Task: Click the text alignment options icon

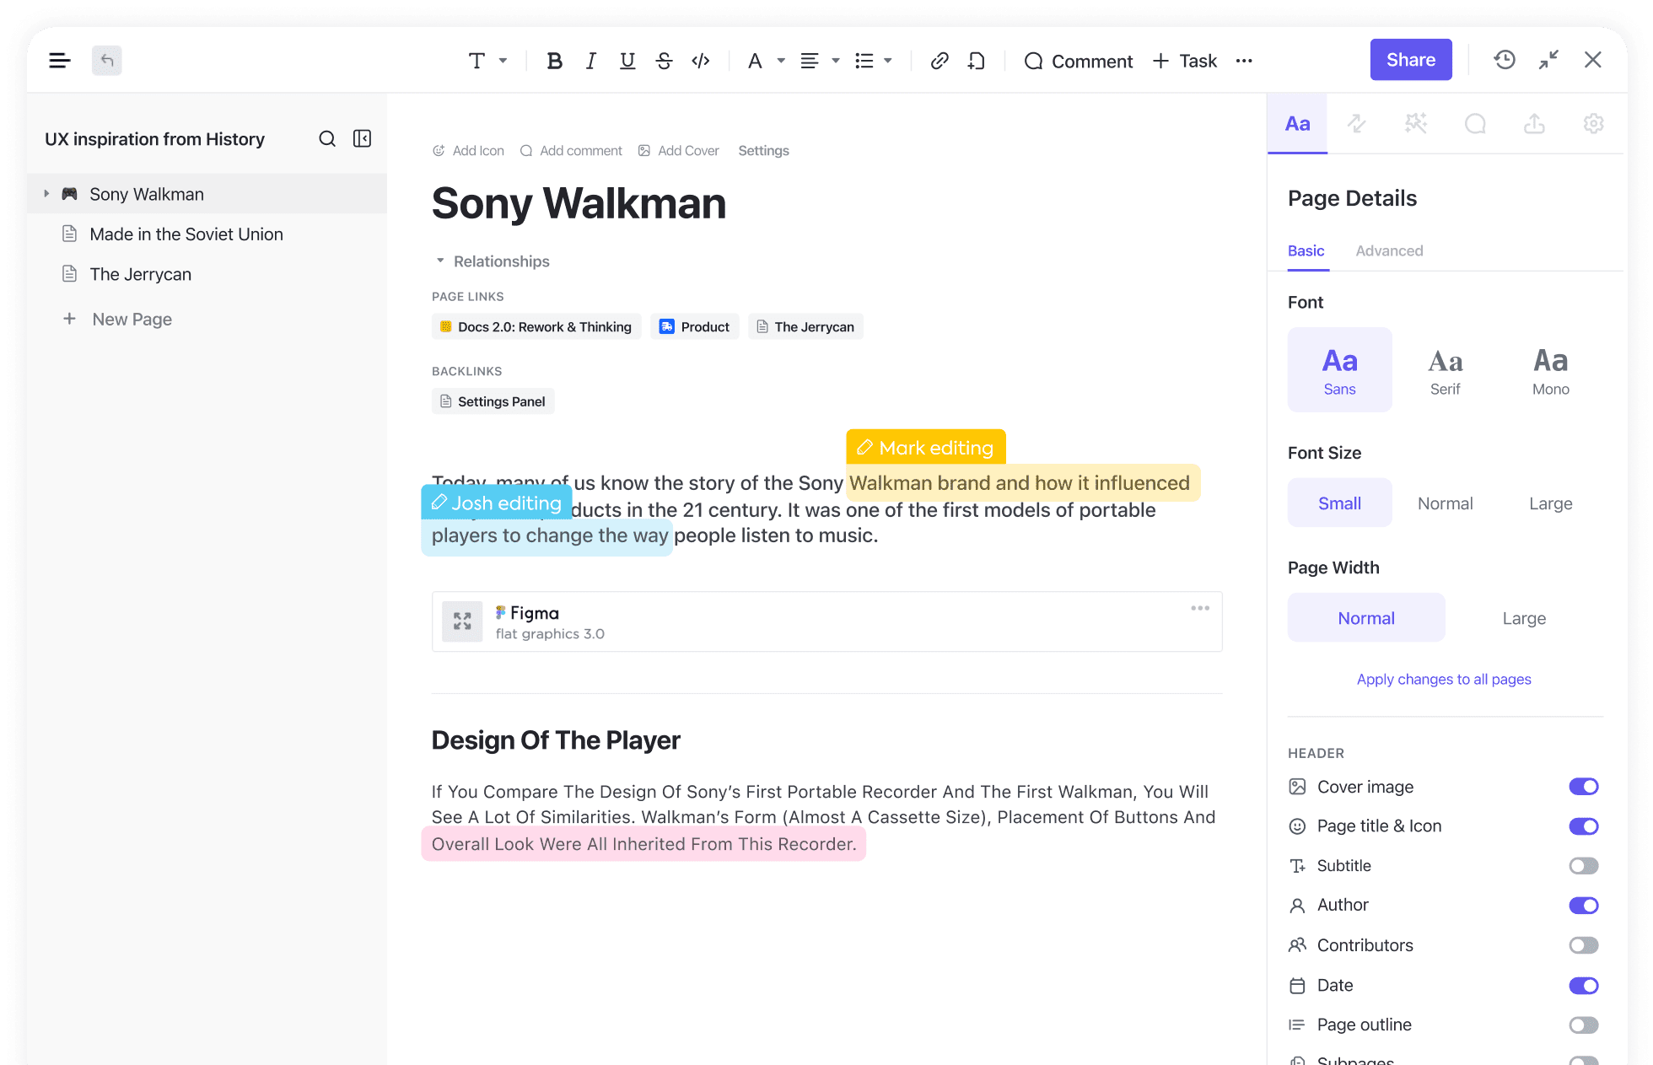Action: pos(809,59)
